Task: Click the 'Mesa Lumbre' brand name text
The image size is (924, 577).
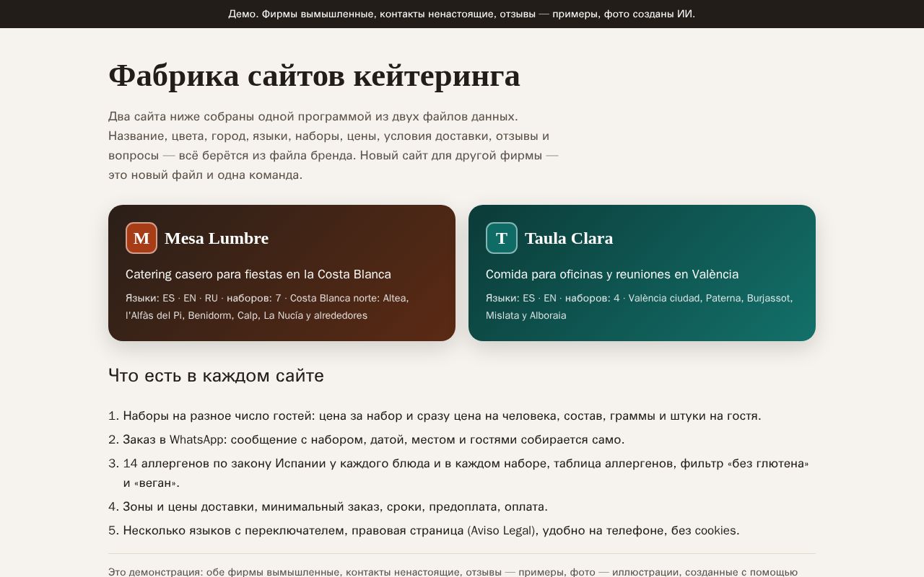Action: [217, 238]
